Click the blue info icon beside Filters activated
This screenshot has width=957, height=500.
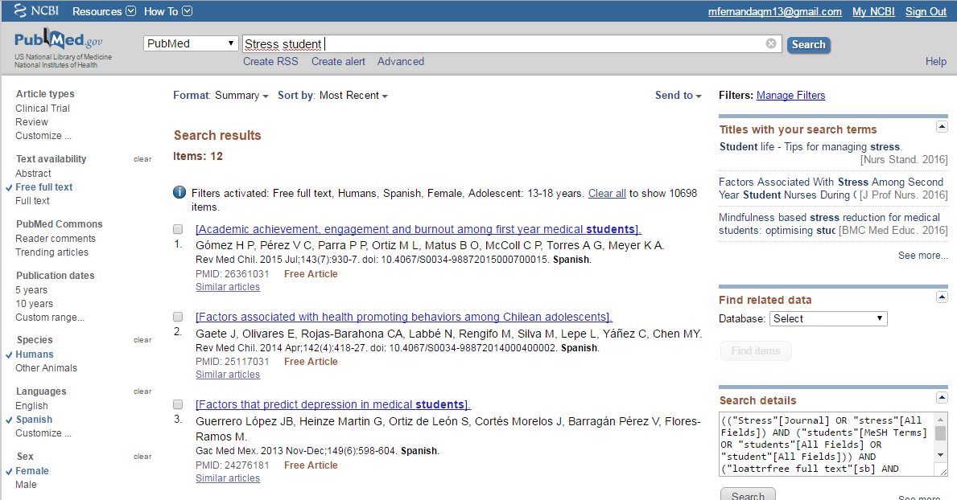pos(179,192)
